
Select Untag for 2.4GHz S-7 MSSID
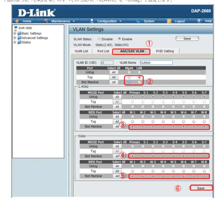204,97
